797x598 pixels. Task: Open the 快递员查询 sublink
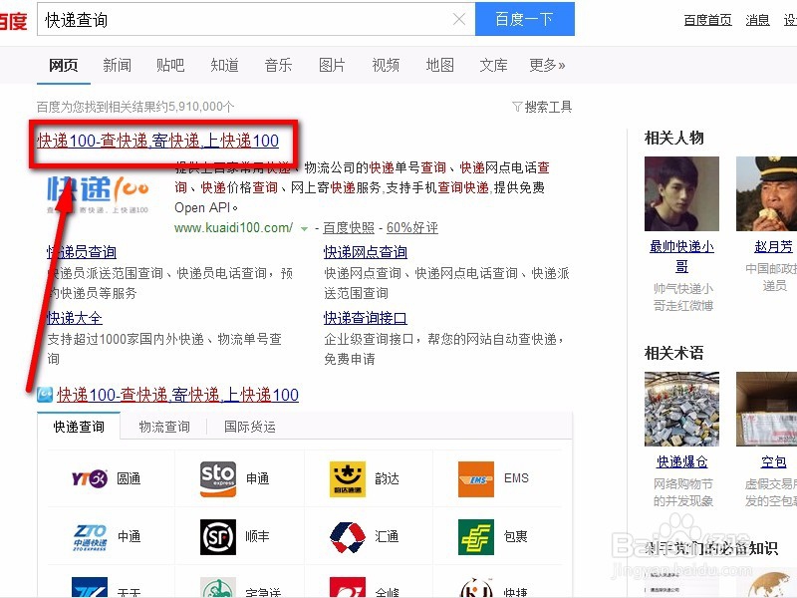click(x=82, y=252)
